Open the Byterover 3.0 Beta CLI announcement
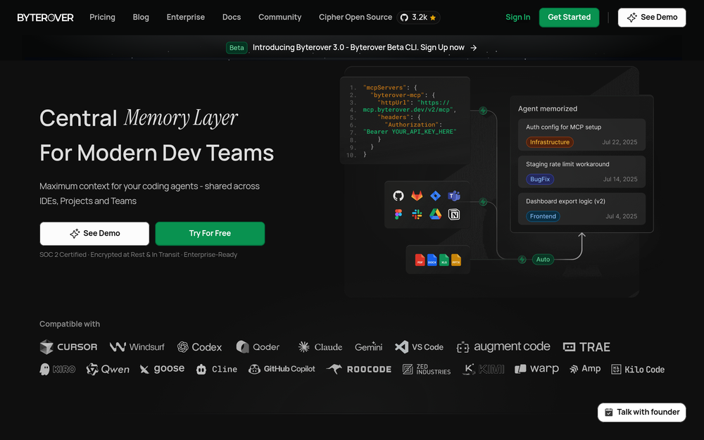Viewport: 704px width, 440px height. coord(358,48)
